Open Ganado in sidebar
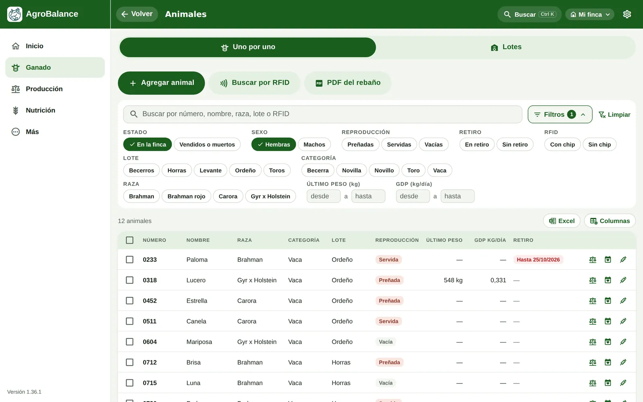Image resolution: width=643 pixels, height=402 pixels. tap(55, 68)
